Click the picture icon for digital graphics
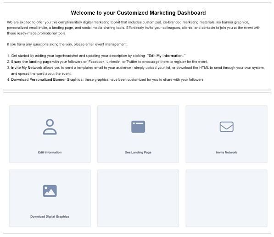This screenshot has height=237, width=274. [50, 191]
